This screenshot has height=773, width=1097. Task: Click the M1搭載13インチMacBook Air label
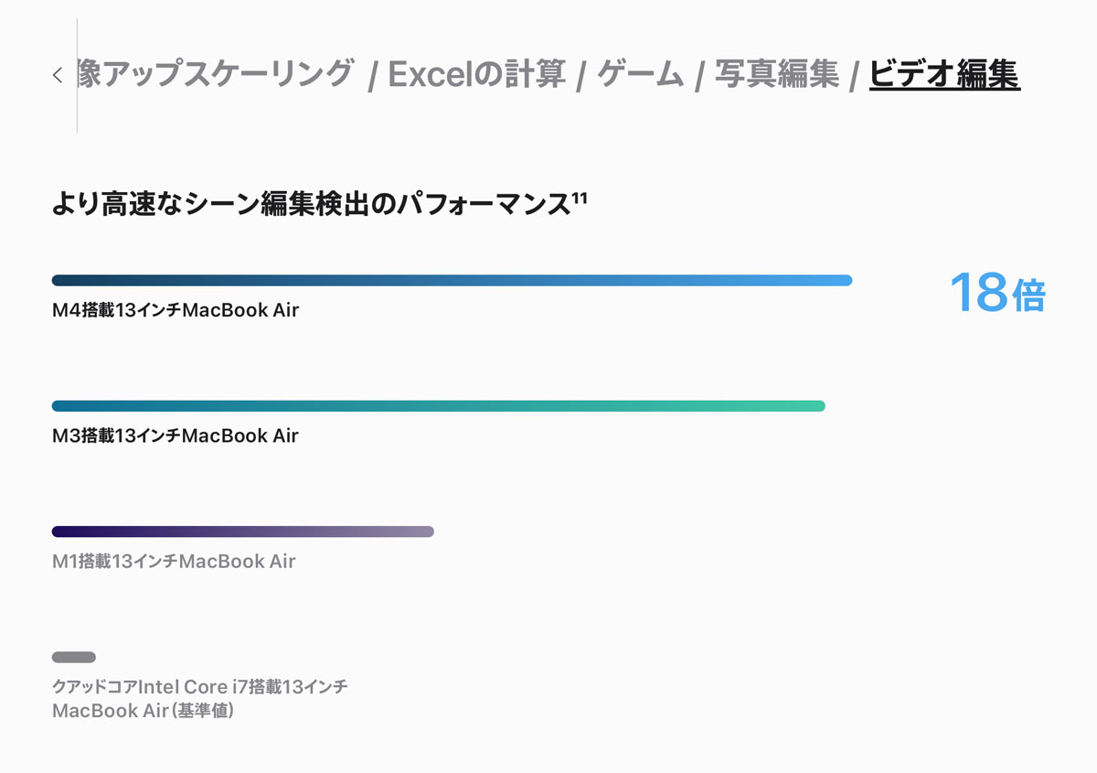[174, 561]
